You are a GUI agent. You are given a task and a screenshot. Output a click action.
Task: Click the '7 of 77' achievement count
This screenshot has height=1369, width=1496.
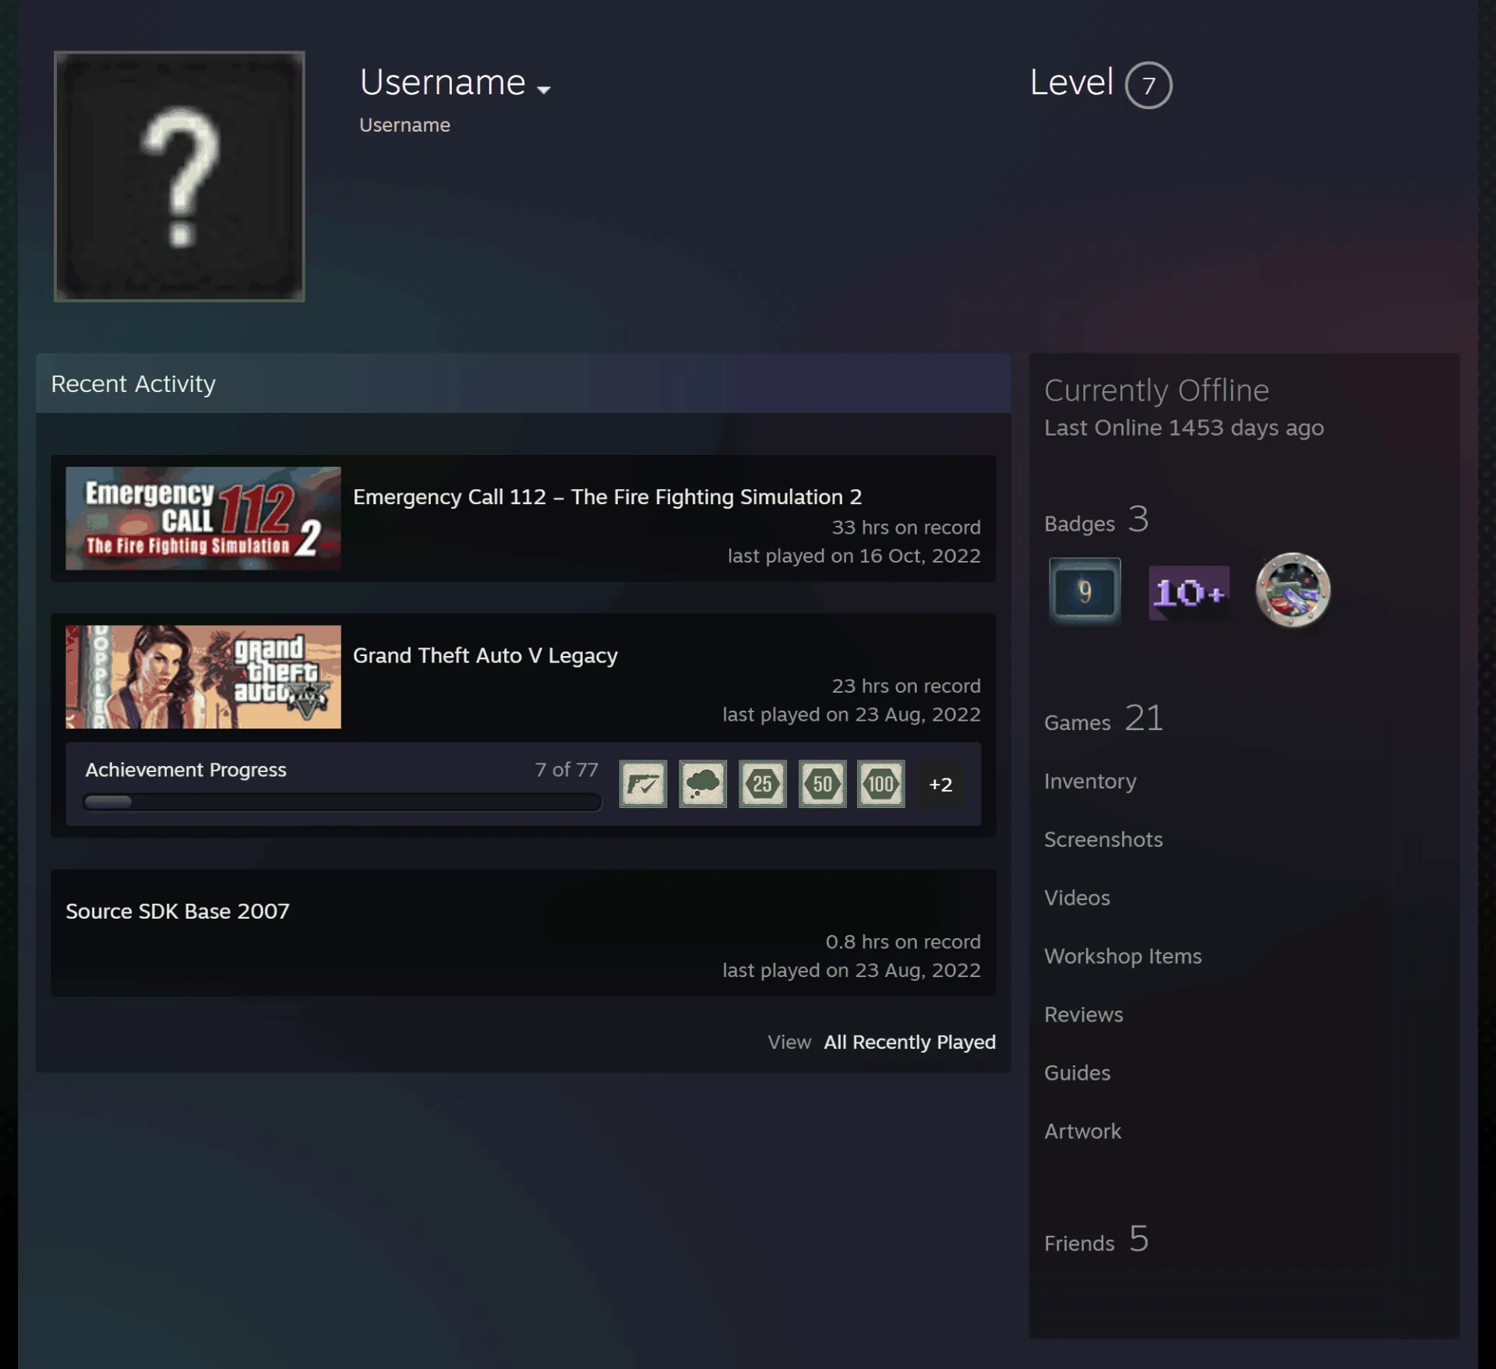[566, 770]
